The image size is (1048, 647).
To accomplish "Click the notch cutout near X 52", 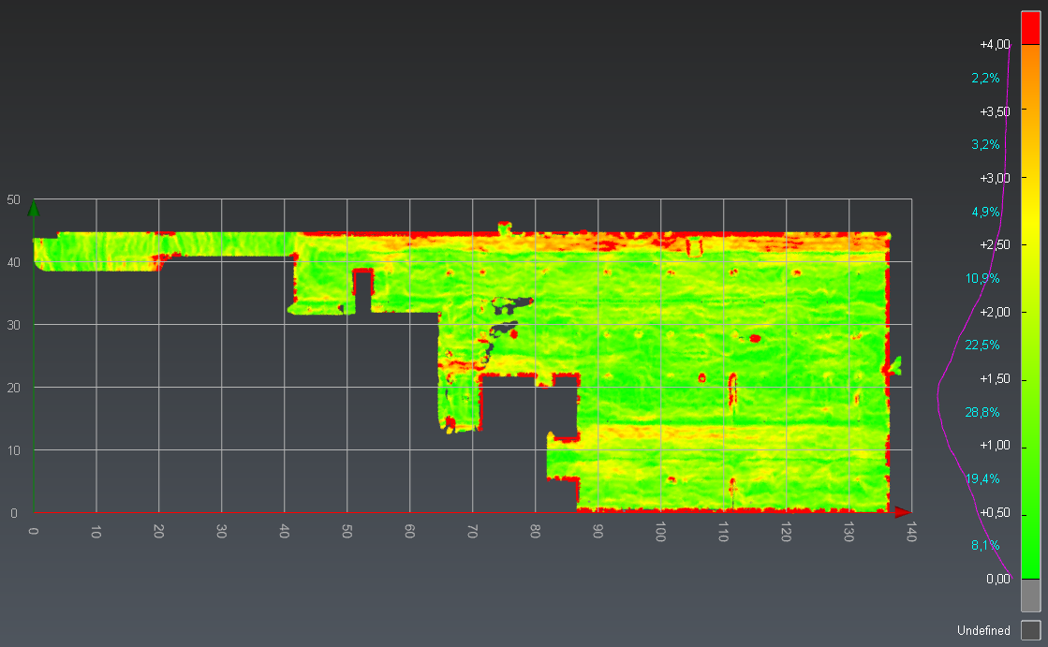I will (362, 291).
